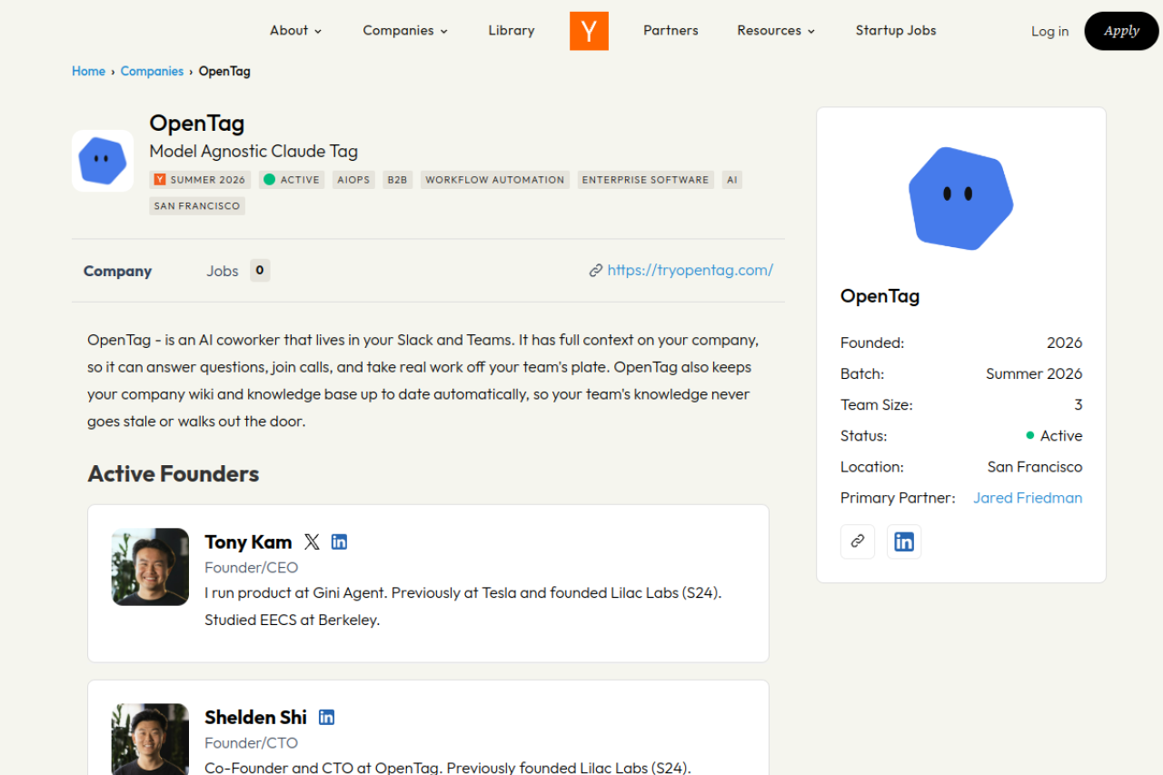Expand the About dropdown menu
Image resolution: width=1163 pixels, height=775 pixels.
(295, 31)
